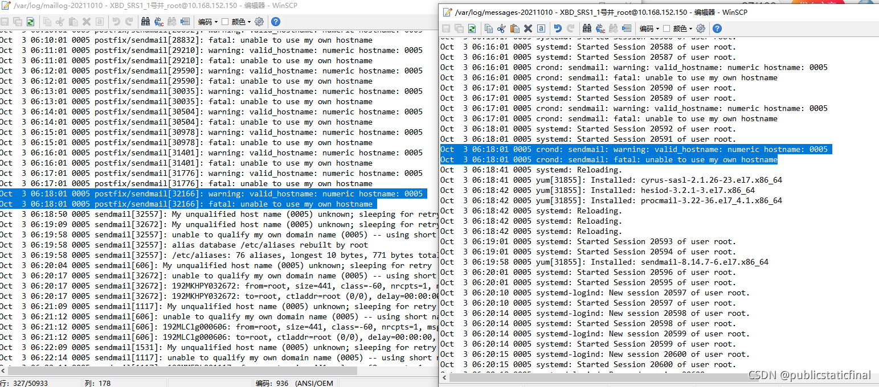Click maillog line sendmail[28832] fatal

tap(186, 40)
